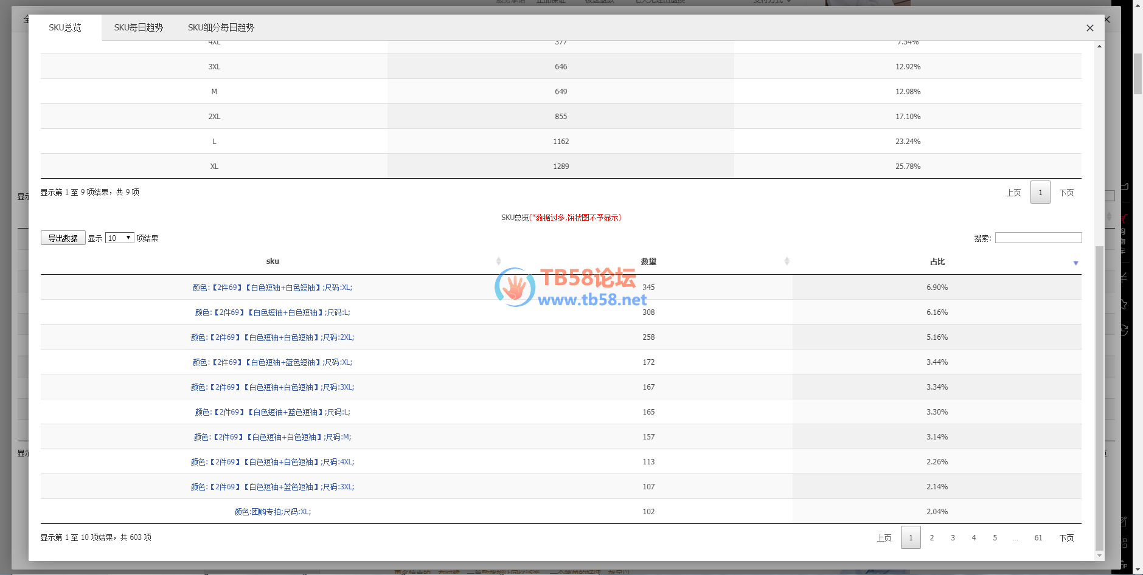Image resolution: width=1143 pixels, height=575 pixels.
Task: Click 下页 below the SKU table
Action: tap(1066, 538)
